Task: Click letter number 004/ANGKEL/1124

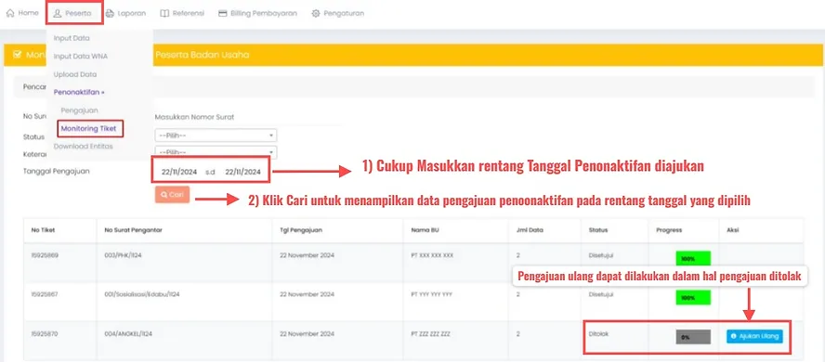Action: coord(129,333)
